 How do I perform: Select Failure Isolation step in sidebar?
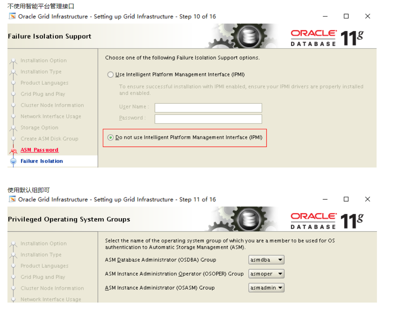[42, 161]
